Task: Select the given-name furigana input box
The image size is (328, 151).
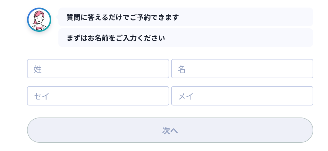Action: pos(242,96)
